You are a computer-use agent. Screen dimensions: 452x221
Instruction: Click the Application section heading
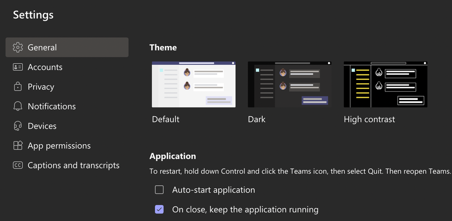(173, 156)
